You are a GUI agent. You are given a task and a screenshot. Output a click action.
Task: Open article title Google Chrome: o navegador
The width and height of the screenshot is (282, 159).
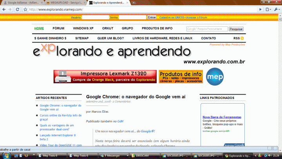(x=136, y=97)
